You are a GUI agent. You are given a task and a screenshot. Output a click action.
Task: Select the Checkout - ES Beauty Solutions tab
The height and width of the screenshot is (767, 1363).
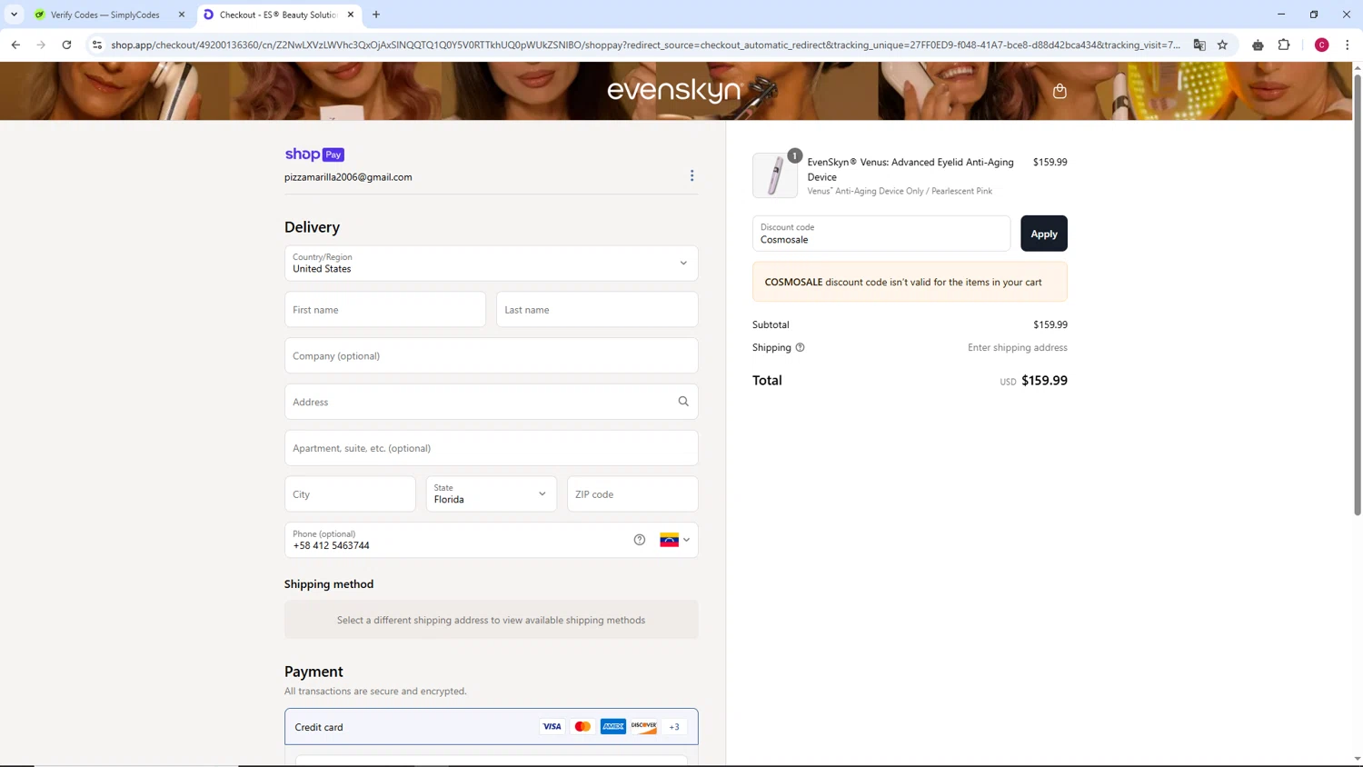click(278, 15)
